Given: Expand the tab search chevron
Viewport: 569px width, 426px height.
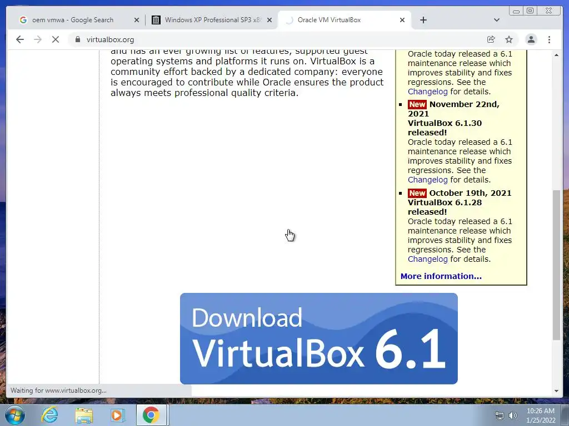Looking at the screenshot, I should (497, 20).
